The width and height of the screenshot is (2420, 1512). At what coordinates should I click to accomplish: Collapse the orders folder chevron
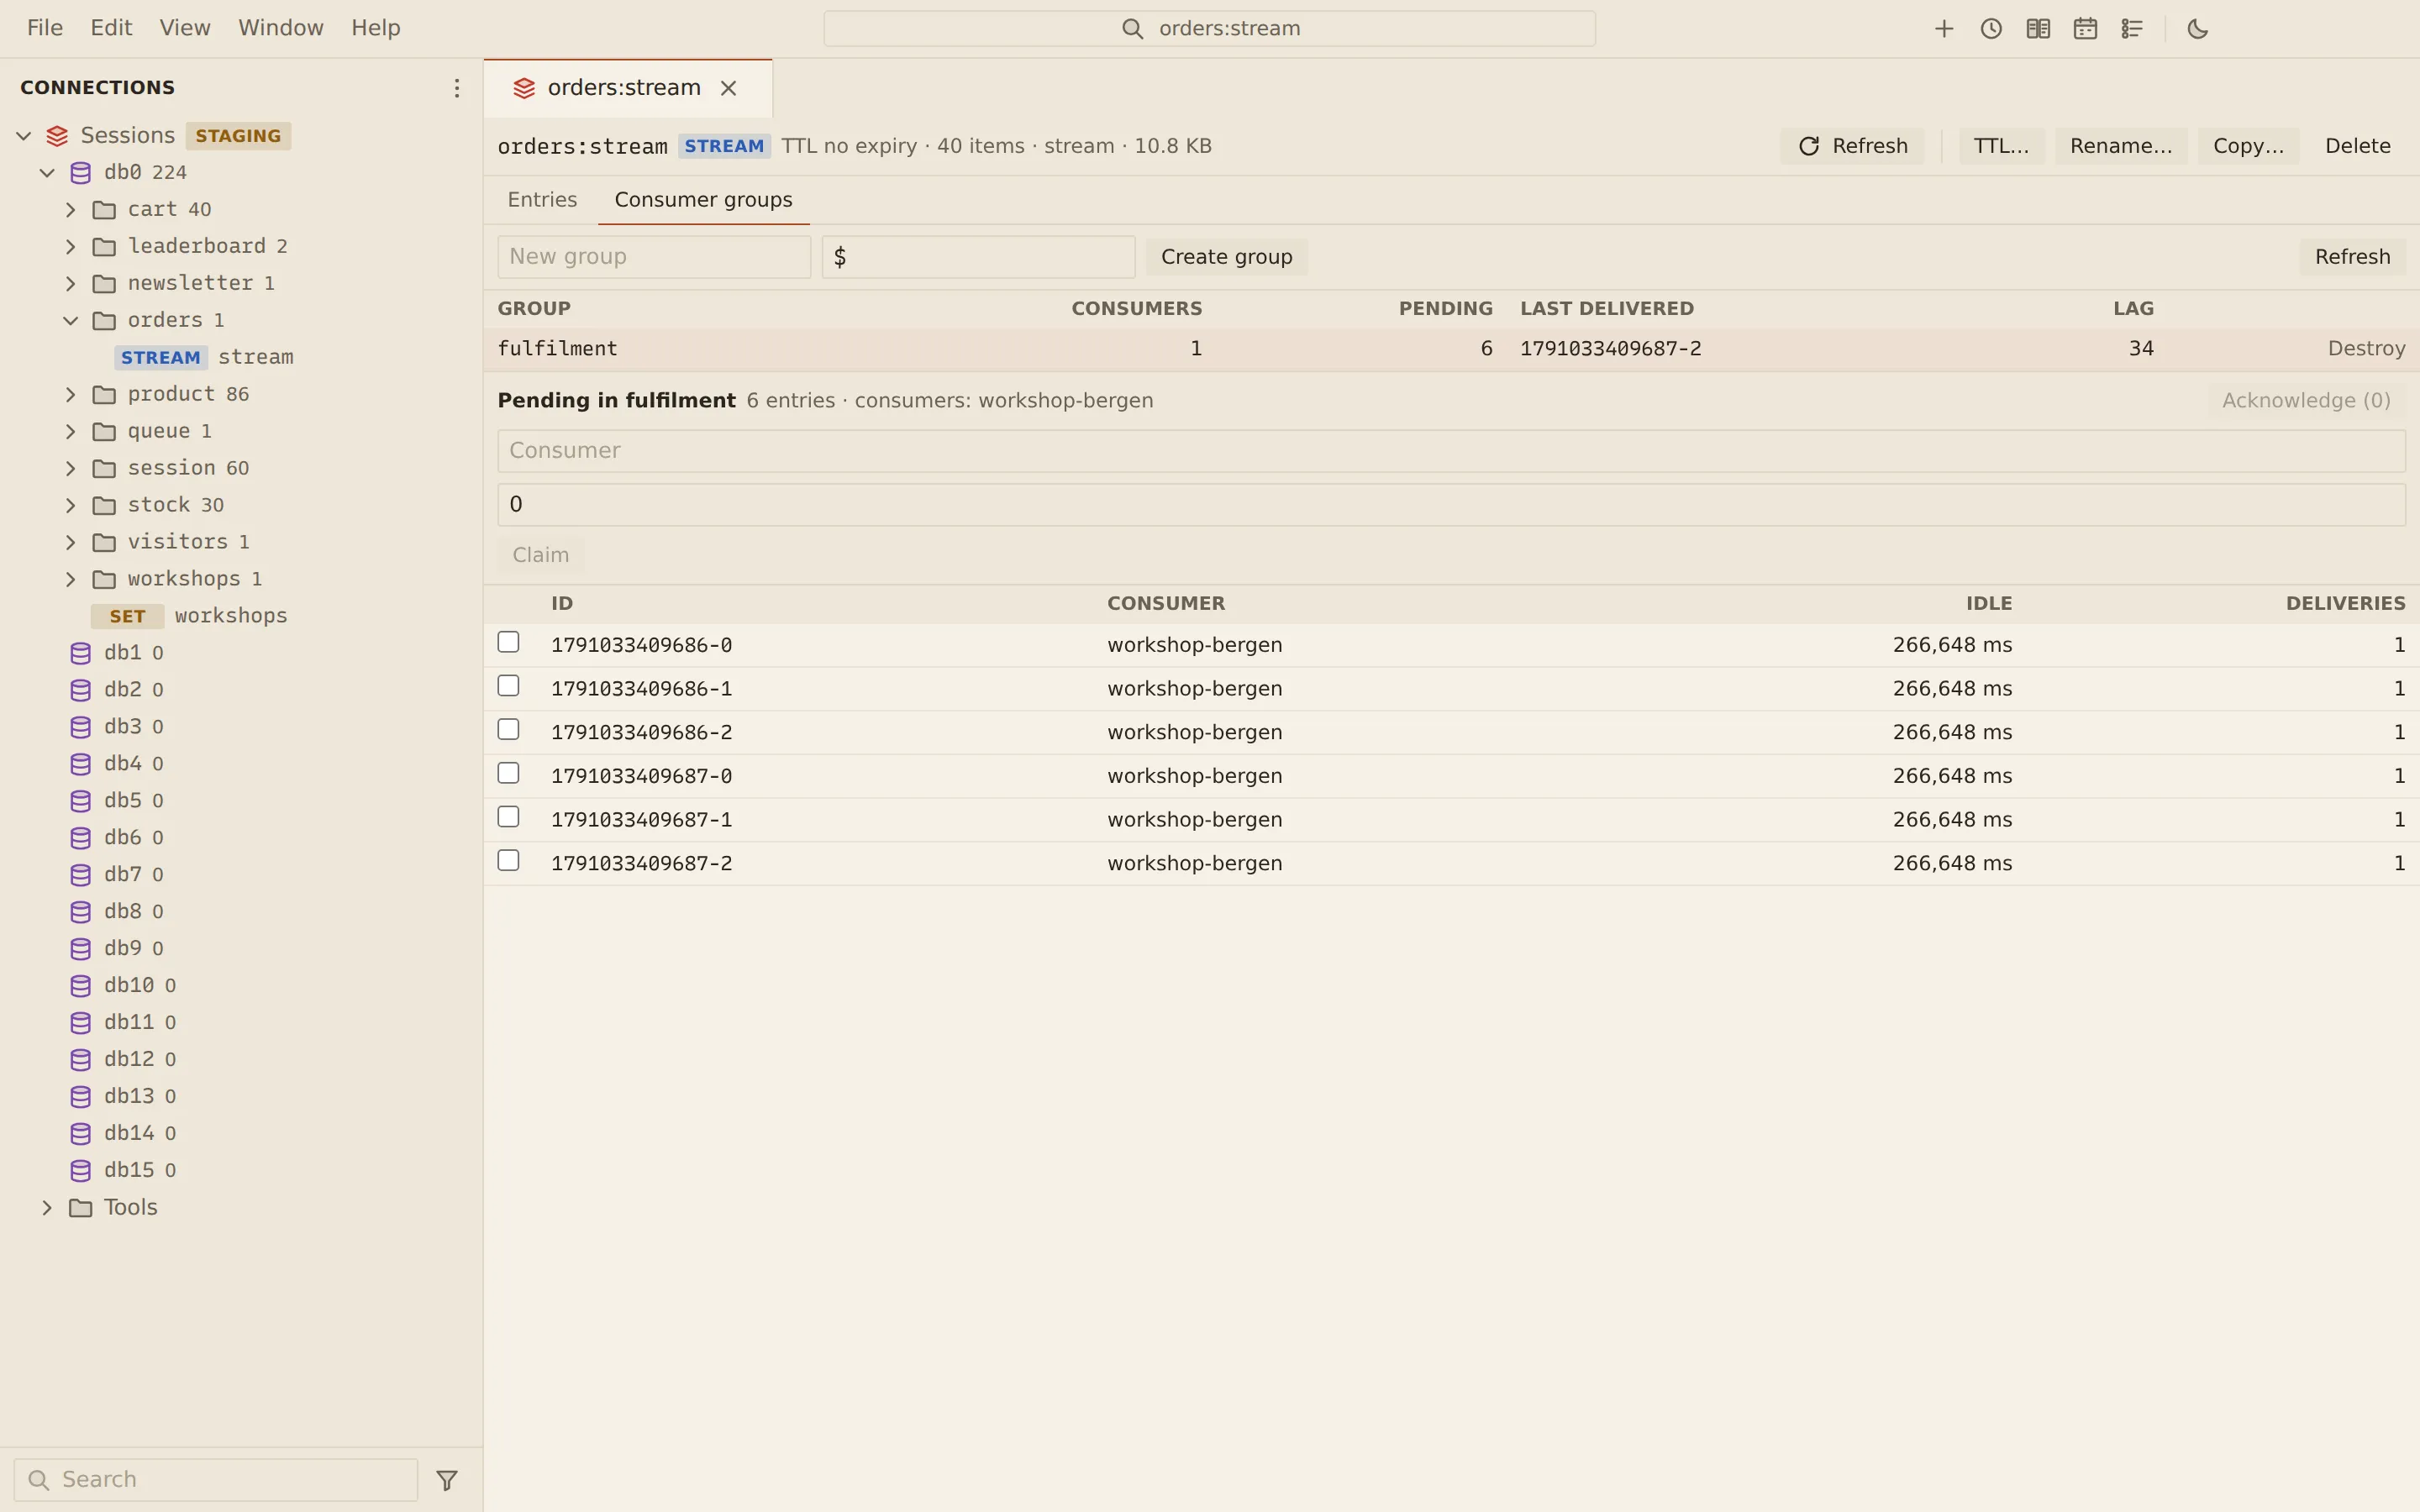(70, 321)
